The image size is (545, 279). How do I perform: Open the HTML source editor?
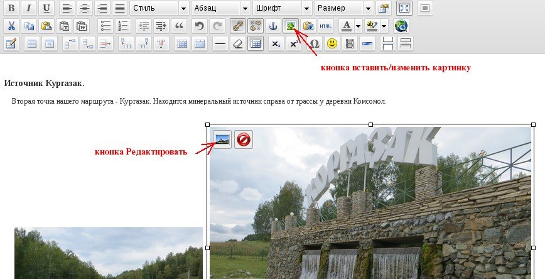(325, 26)
